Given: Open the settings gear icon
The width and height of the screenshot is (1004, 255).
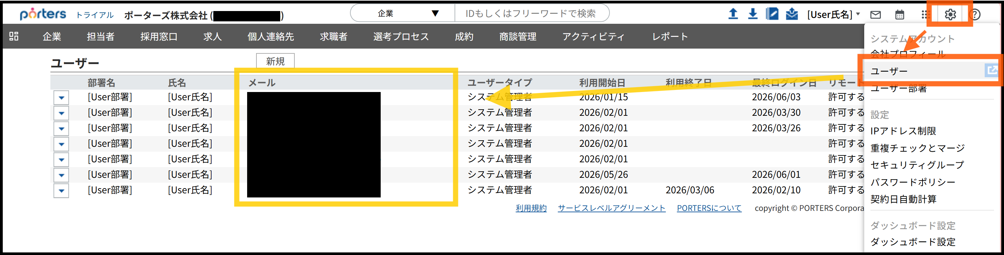Looking at the screenshot, I should (x=950, y=14).
